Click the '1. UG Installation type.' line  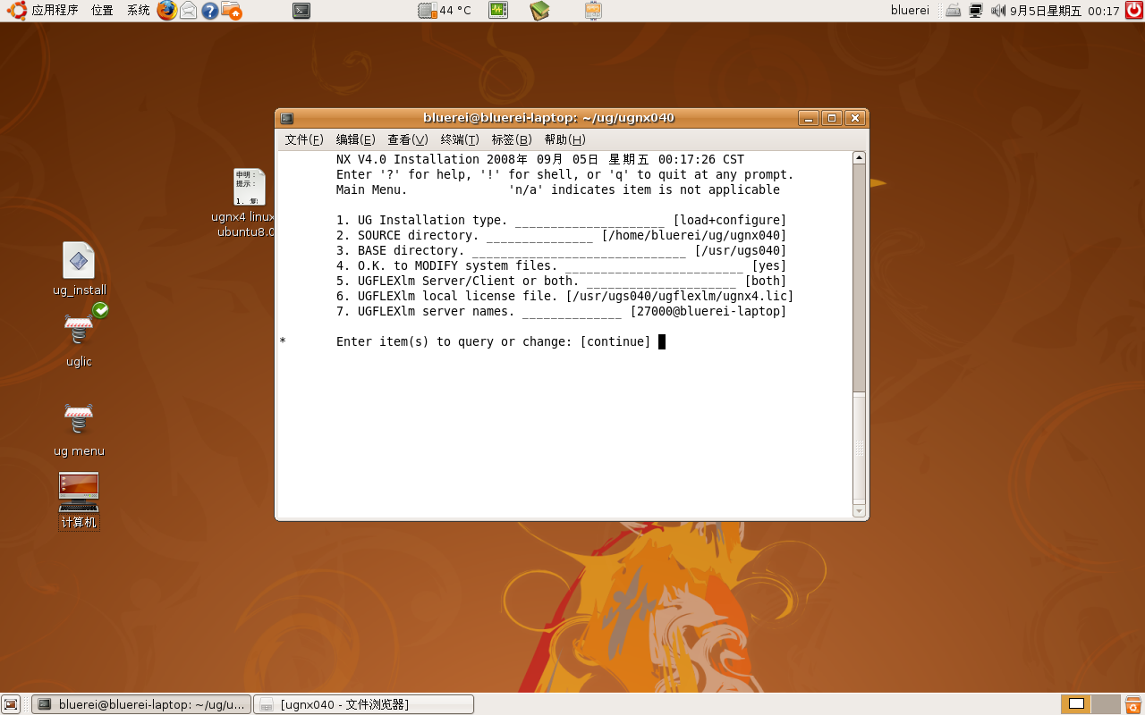562,220
